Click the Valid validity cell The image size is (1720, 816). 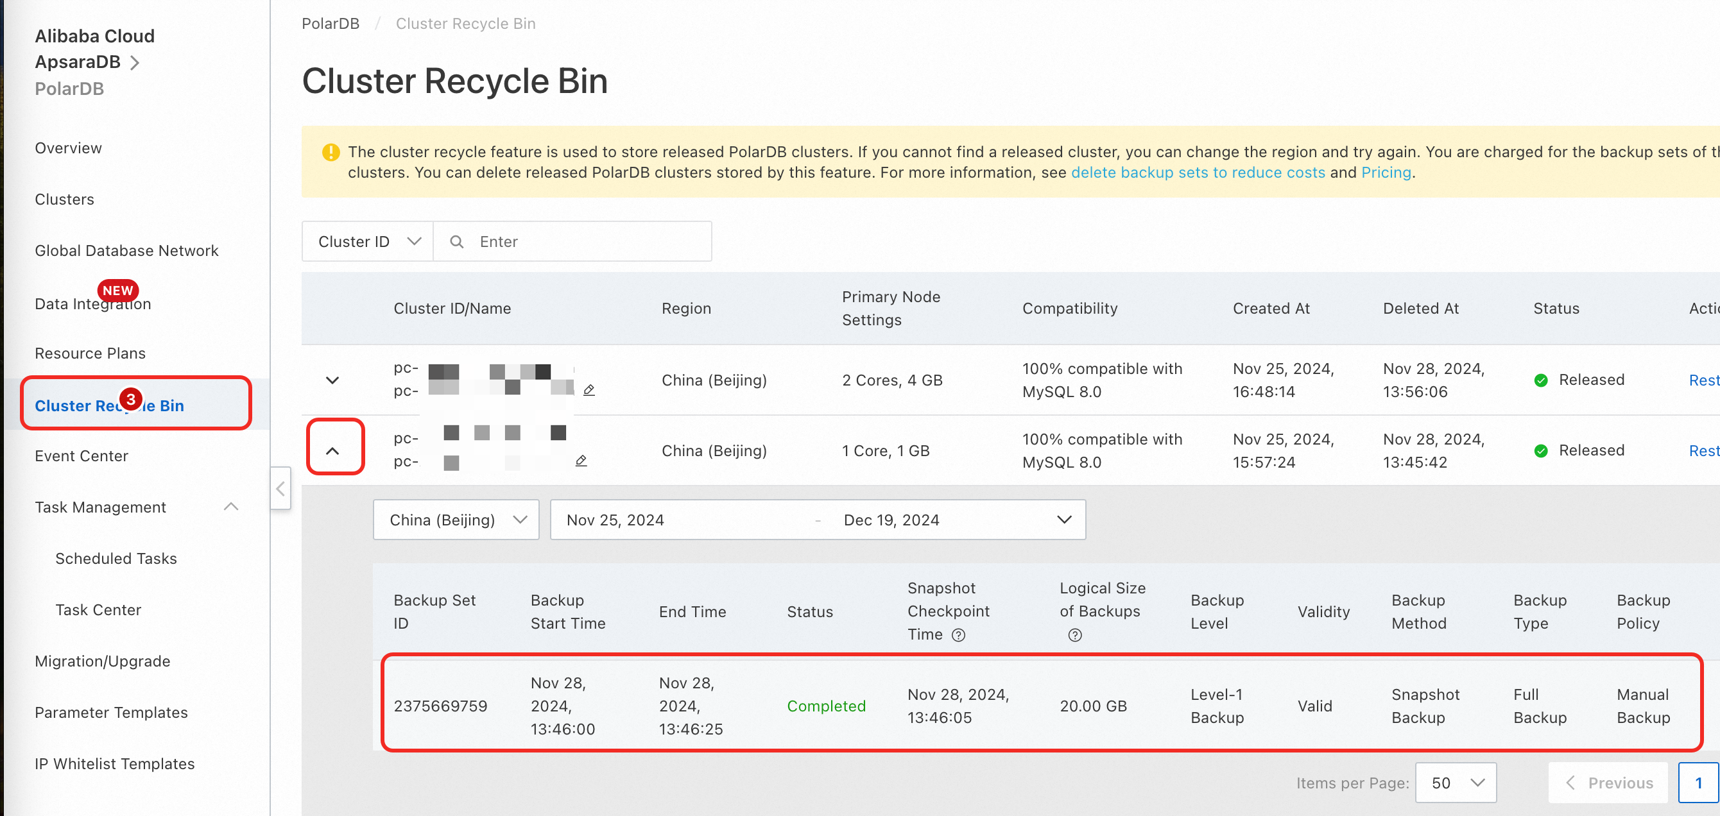pos(1314,706)
